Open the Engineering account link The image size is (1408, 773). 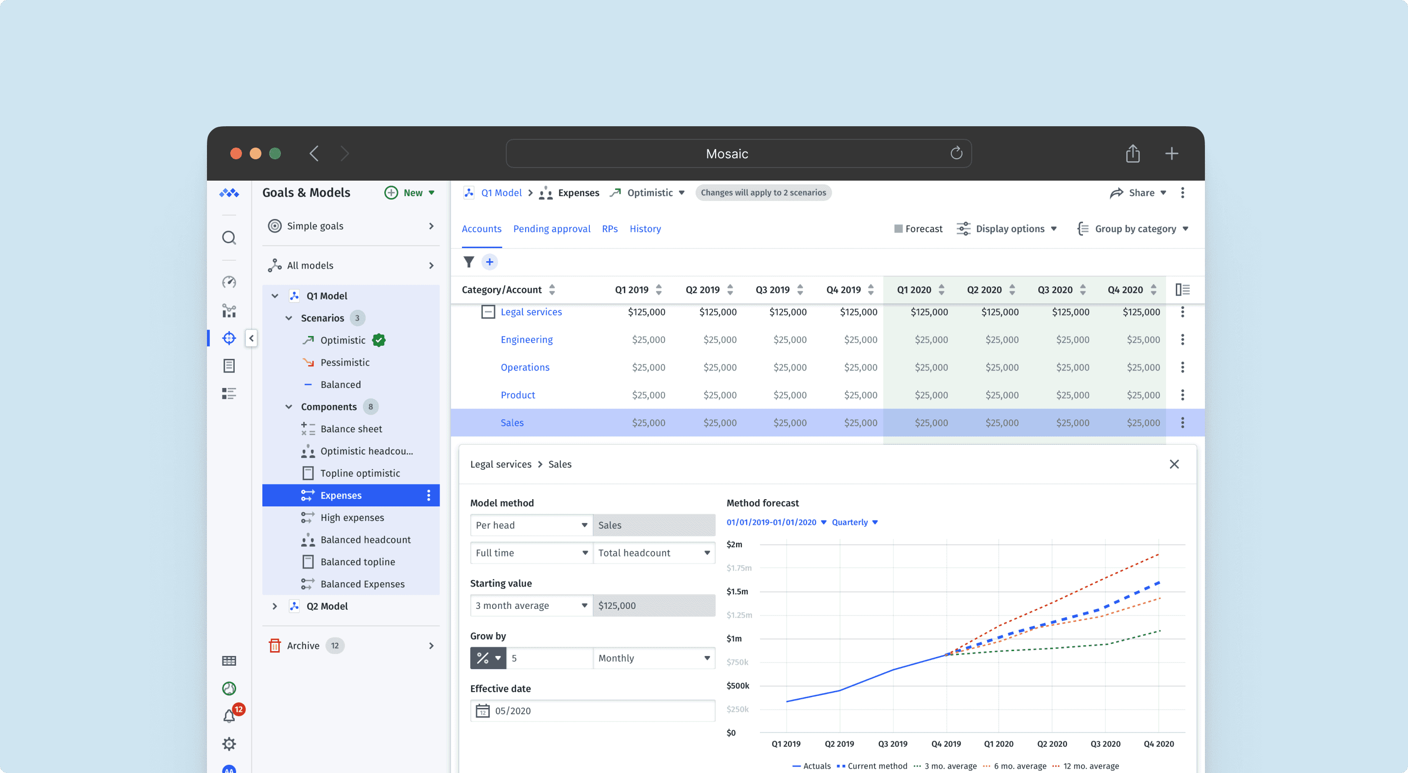(x=526, y=340)
